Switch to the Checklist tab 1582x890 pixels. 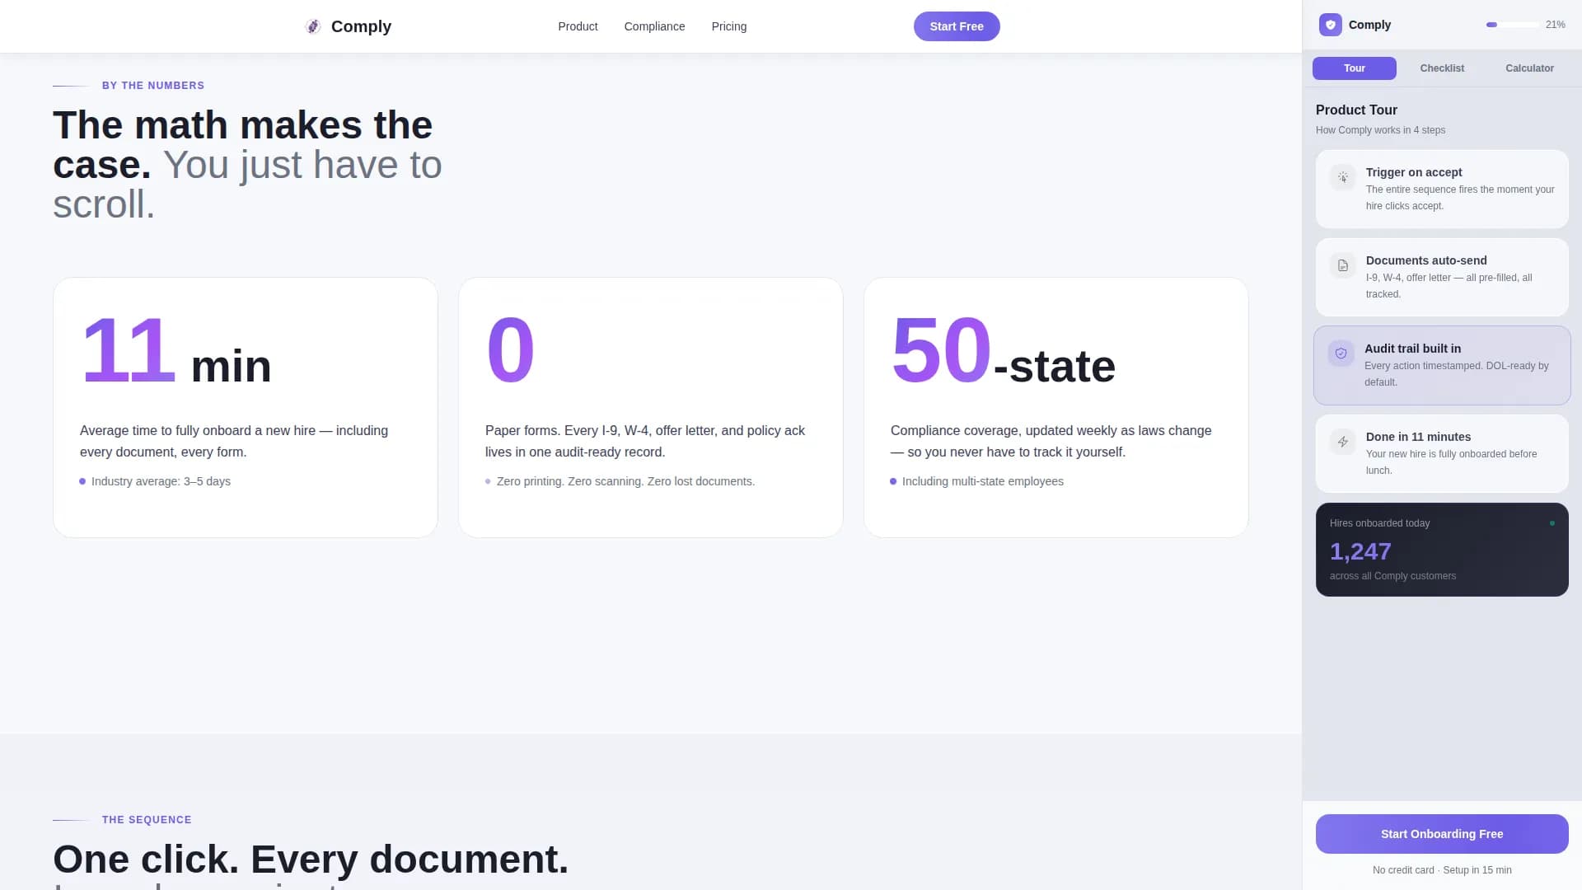[x=1442, y=68]
